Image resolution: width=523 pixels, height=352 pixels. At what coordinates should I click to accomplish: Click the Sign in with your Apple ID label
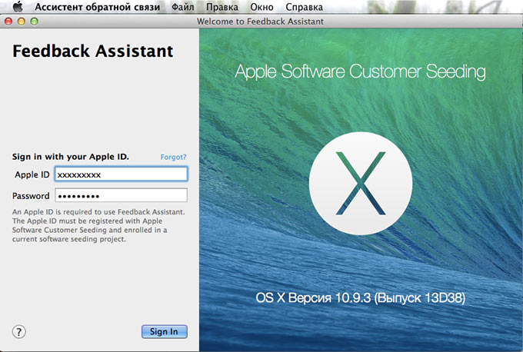pos(71,157)
